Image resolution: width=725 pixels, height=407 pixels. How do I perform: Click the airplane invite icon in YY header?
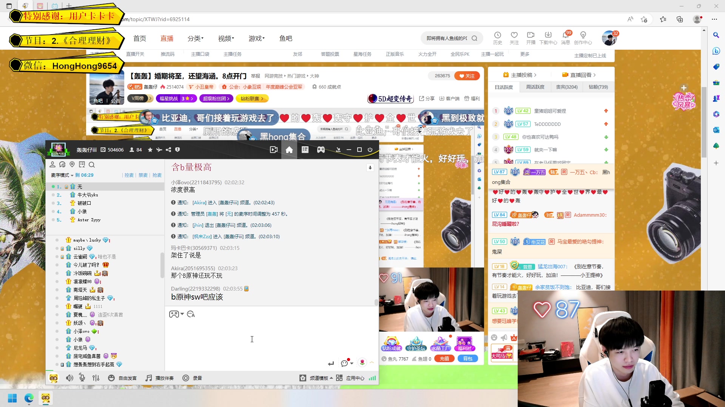[x=159, y=150]
